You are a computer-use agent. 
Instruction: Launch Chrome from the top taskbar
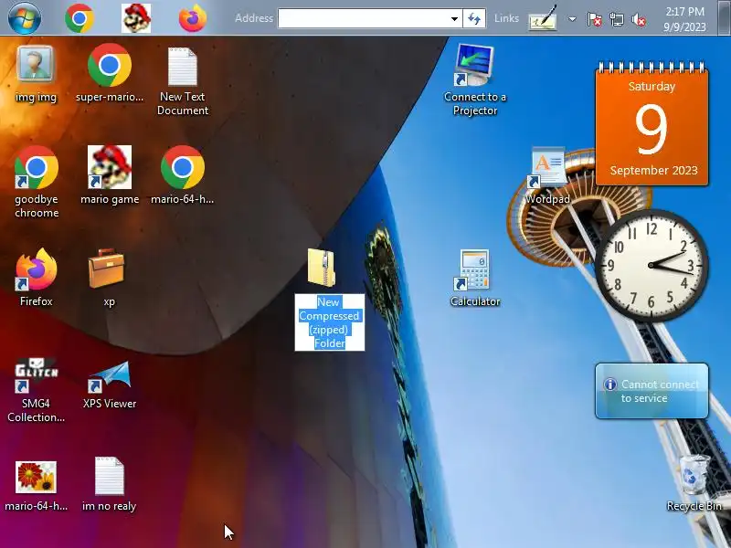(x=79, y=18)
